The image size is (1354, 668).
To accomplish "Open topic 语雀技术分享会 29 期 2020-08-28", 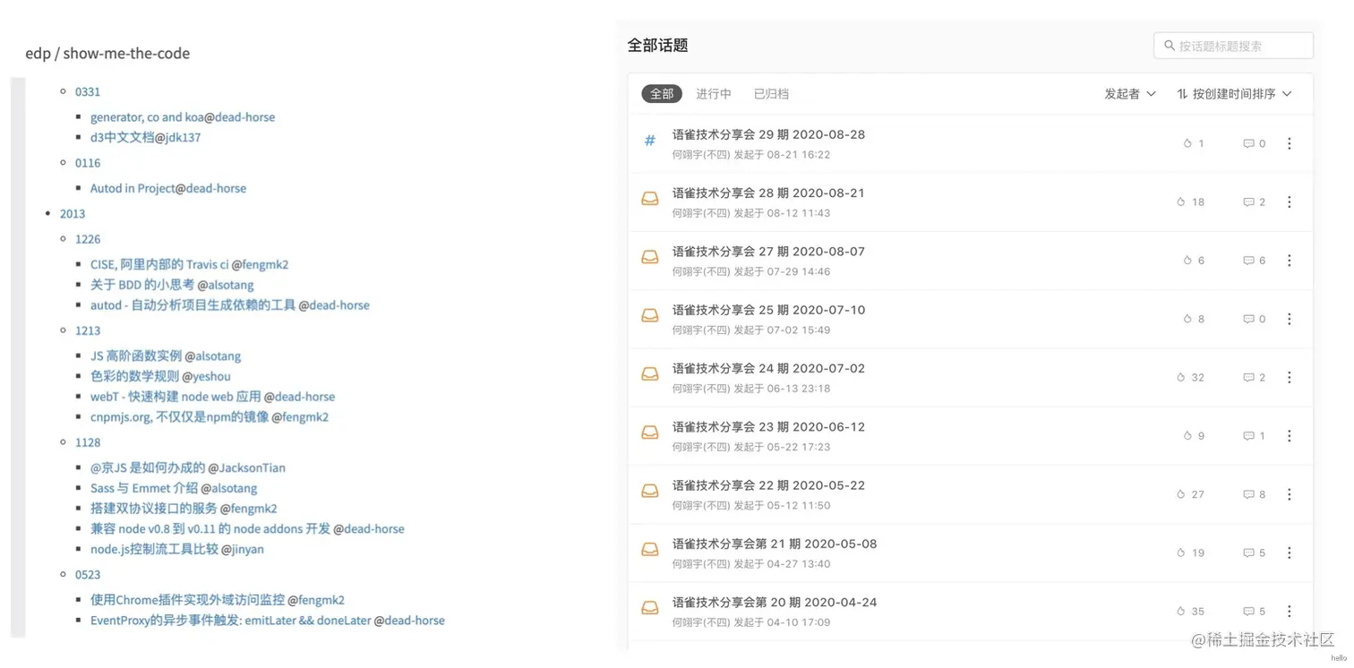I will 768,134.
